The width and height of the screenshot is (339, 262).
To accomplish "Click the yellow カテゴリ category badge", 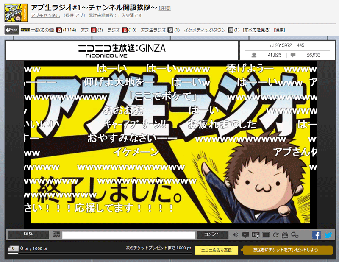I will tap(25, 30).
